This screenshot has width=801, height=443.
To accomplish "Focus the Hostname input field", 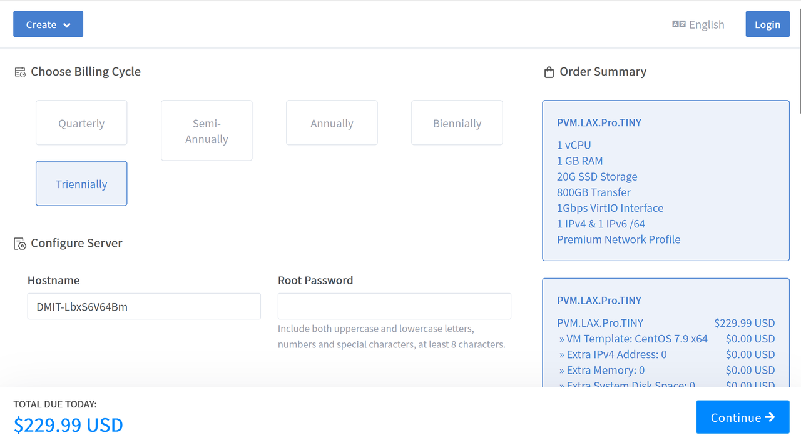I will point(144,306).
